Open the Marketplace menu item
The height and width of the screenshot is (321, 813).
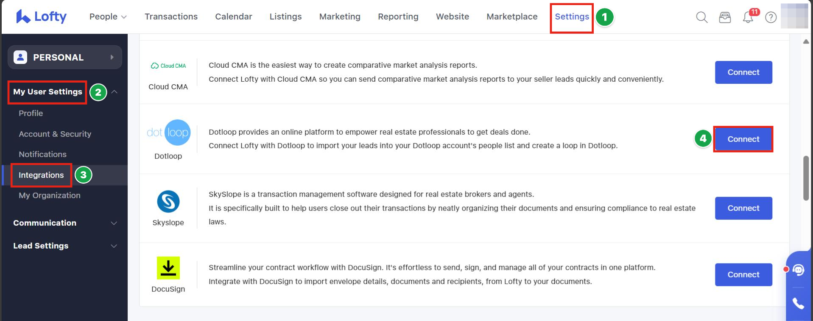(x=512, y=17)
